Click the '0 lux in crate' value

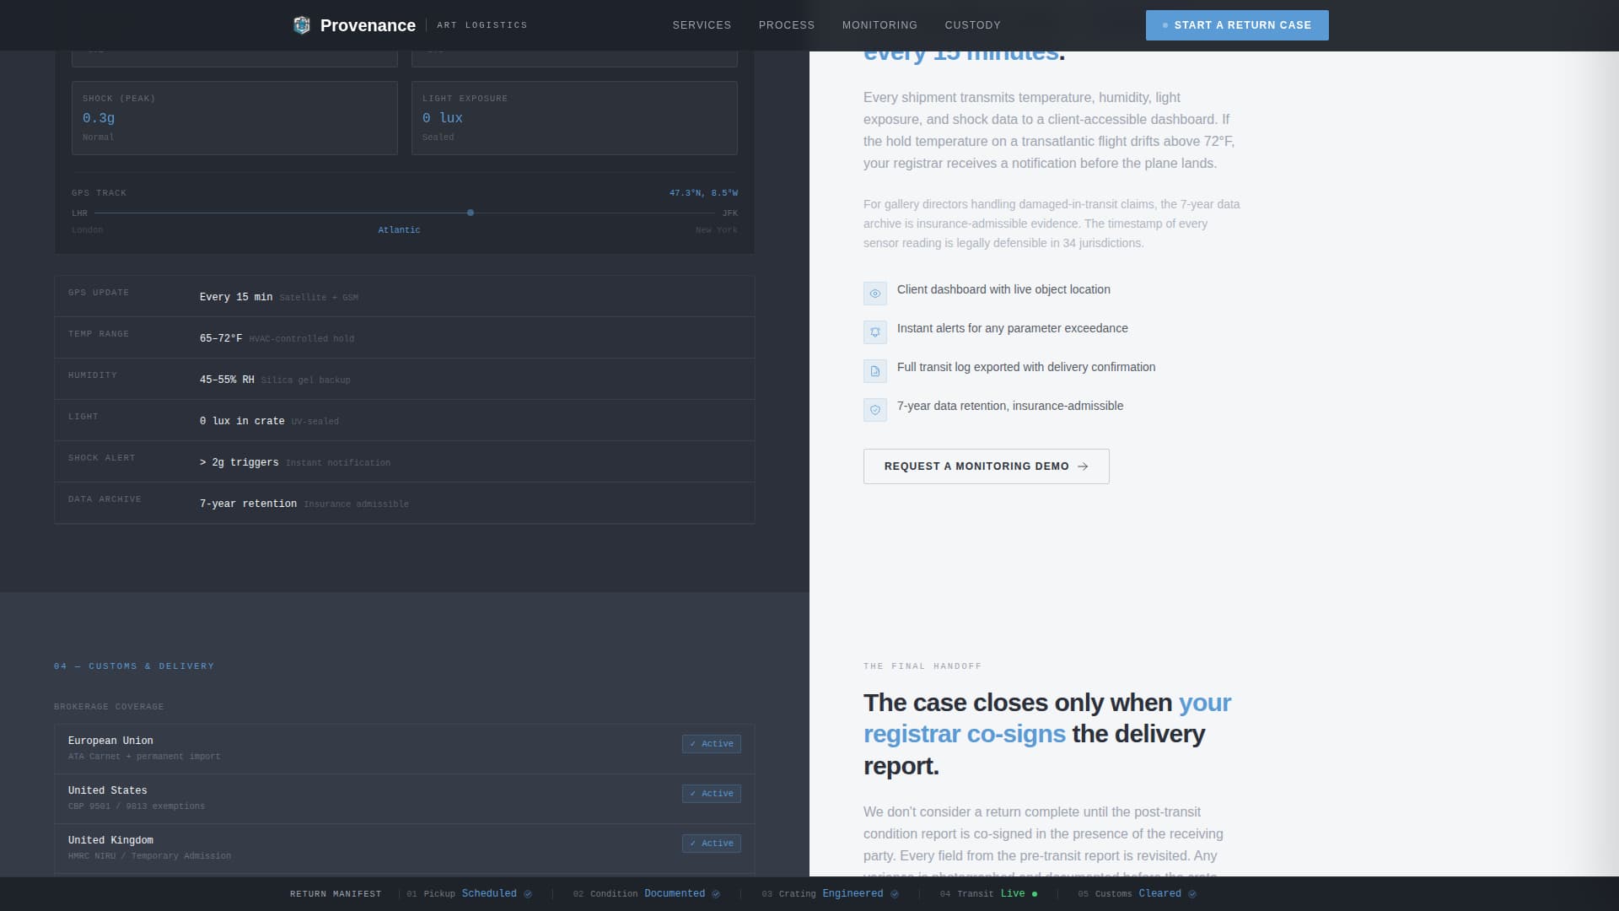click(x=242, y=421)
